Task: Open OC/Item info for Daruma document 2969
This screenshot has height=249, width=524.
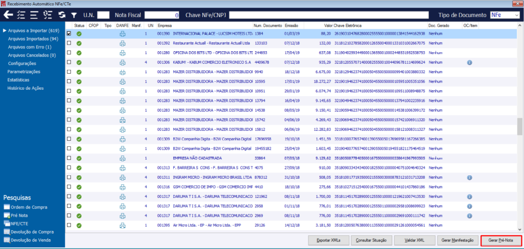Action: [x=469, y=216]
